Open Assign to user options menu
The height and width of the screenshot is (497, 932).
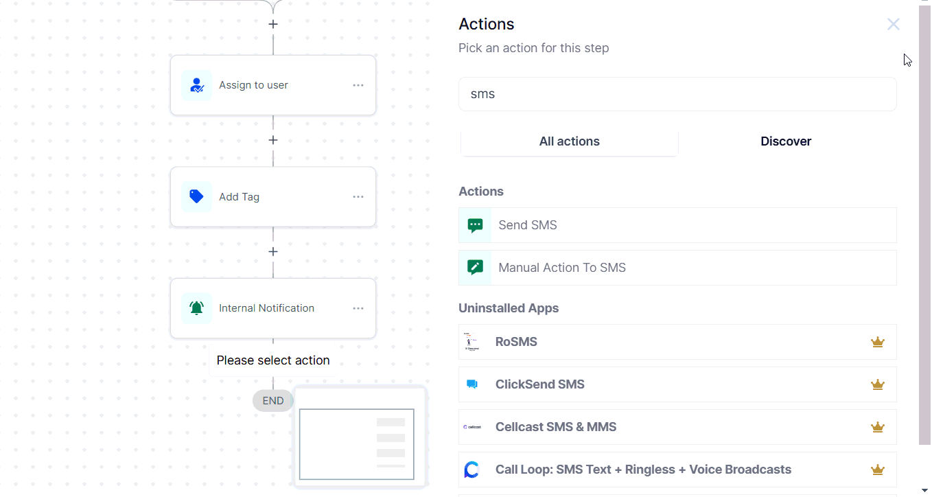358,85
